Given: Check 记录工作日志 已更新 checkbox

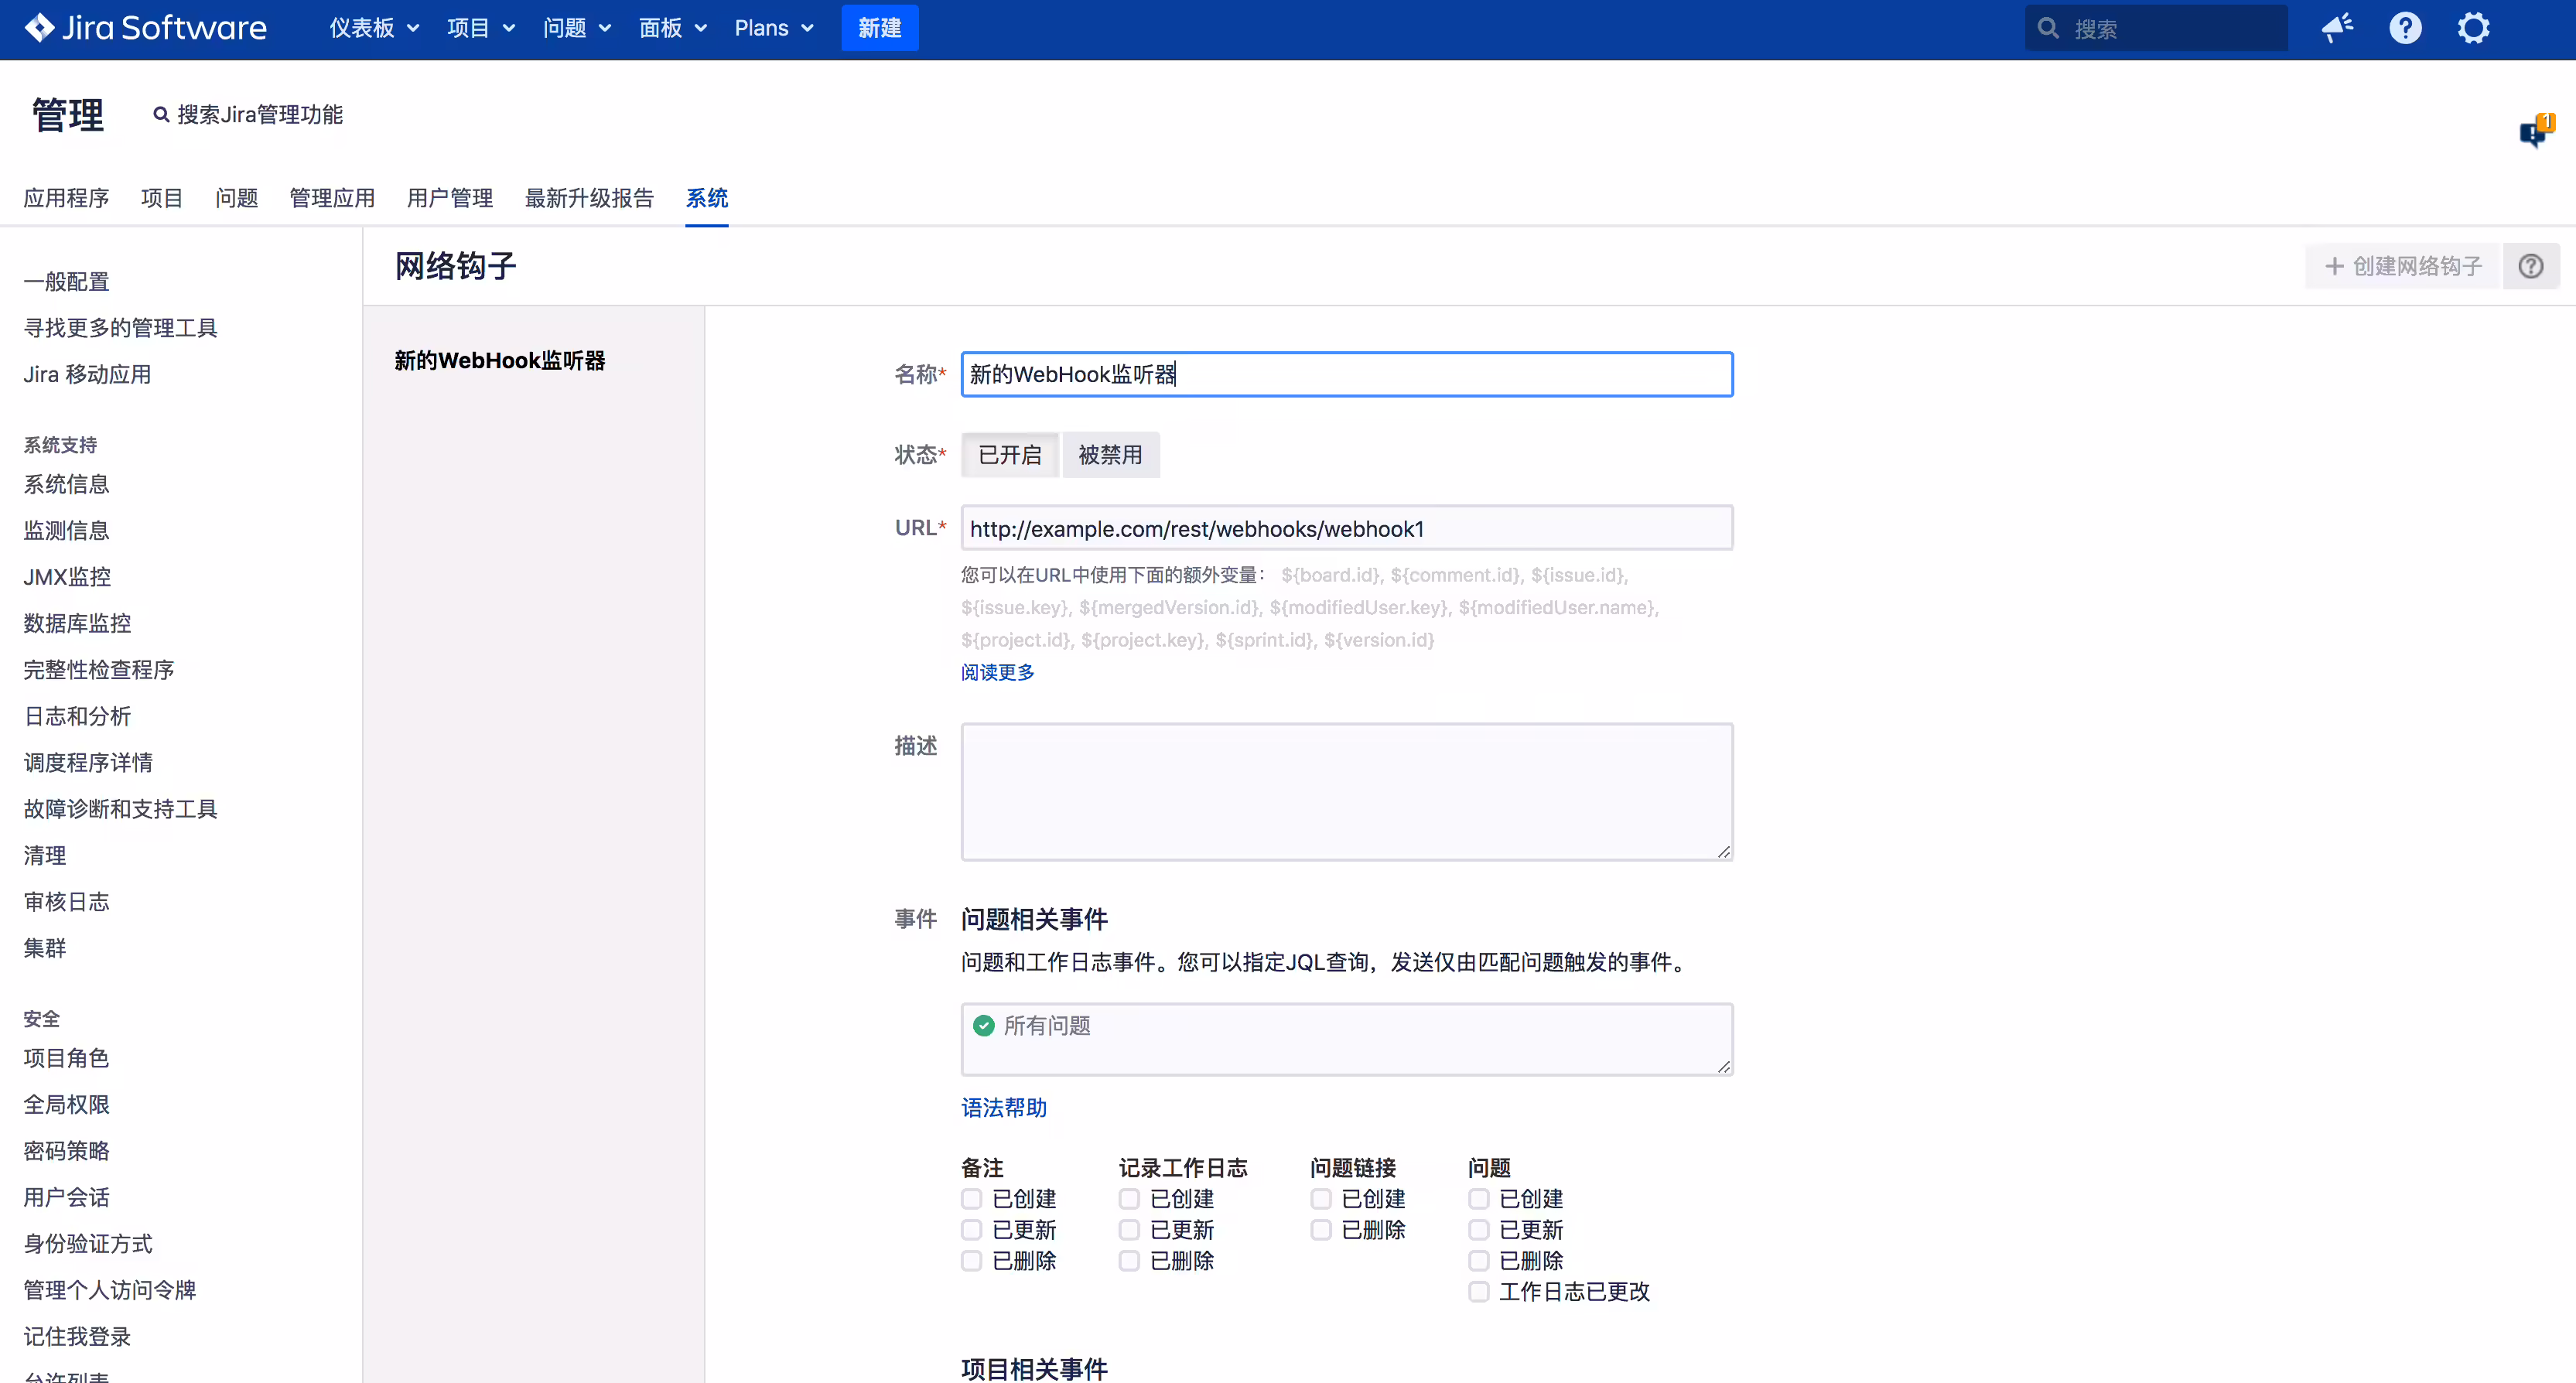Looking at the screenshot, I should click(1129, 1229).
